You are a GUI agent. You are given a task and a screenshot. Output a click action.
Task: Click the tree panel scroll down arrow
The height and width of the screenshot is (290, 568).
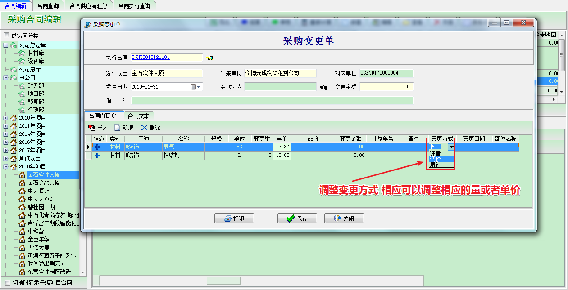pos(82,272)
